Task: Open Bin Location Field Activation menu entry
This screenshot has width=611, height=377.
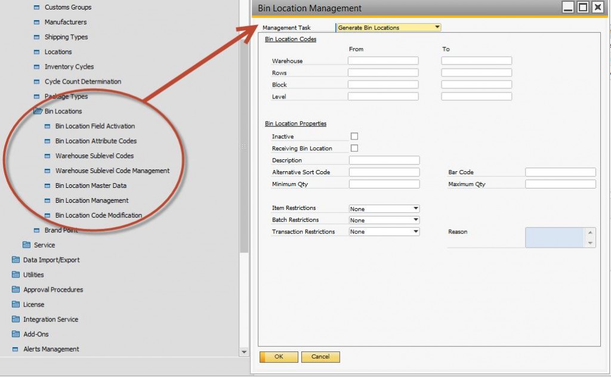Action: coord(95,126)
